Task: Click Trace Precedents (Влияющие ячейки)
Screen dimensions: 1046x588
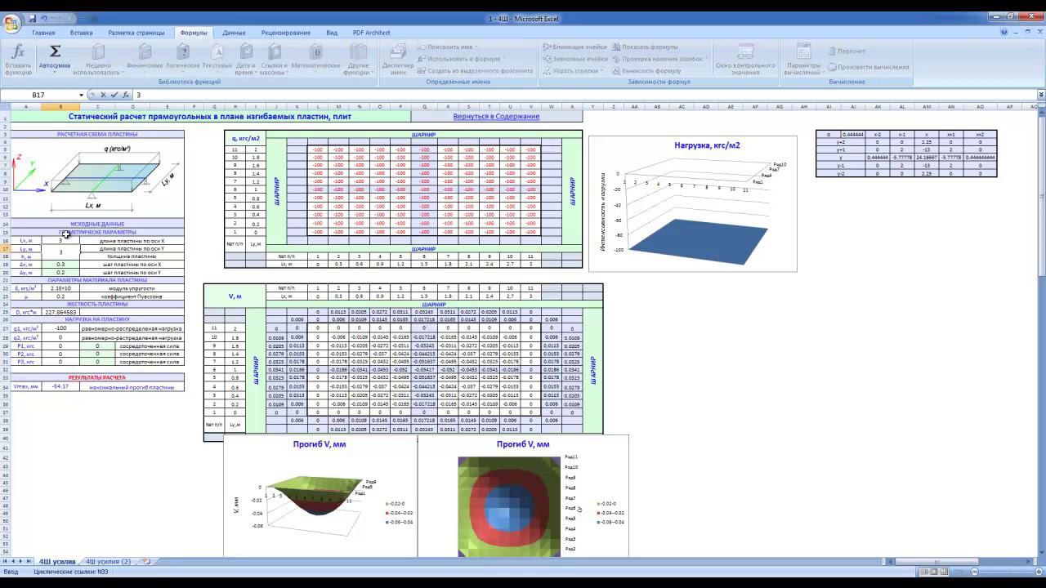Action: click(x=575, y=47)
